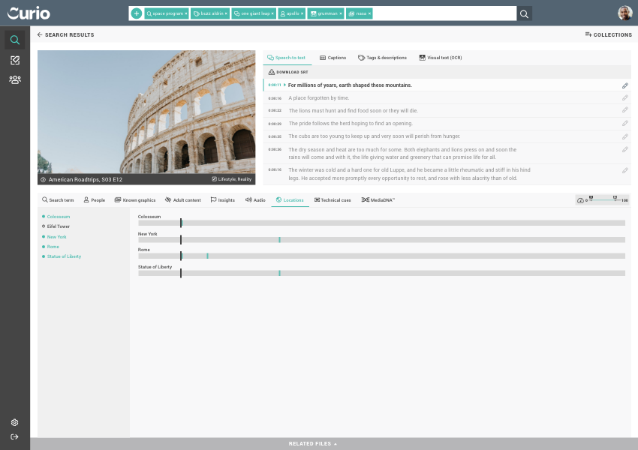Click the green add search term plus button
The image size is (638, 450).
click(136, 13)
